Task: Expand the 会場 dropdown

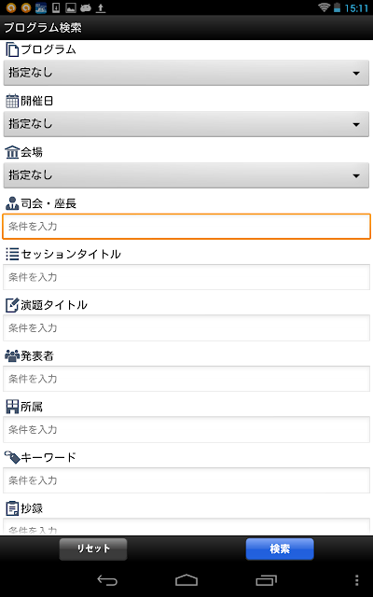Action: 186,175
